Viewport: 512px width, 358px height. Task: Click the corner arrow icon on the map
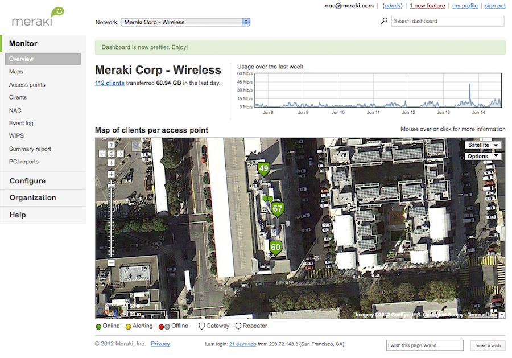pos(502,315)
